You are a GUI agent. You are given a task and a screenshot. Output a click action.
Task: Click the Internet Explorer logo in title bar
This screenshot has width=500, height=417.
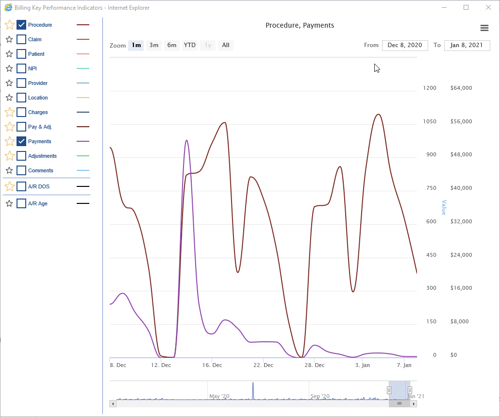[x=8, y=7]
